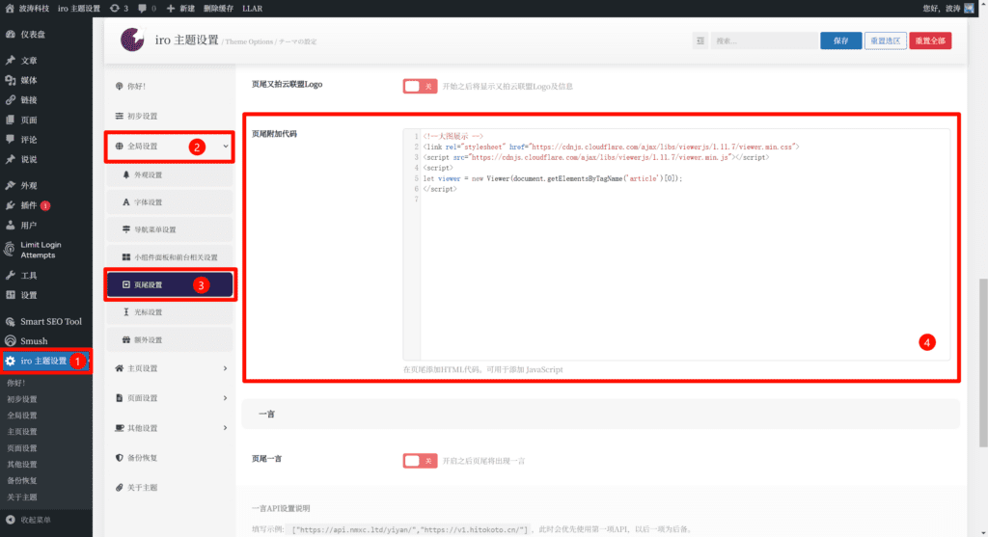This screenshot has width=988, height=537.
Task: Click the A icon of 字体设置
Action: pos(126,202)
